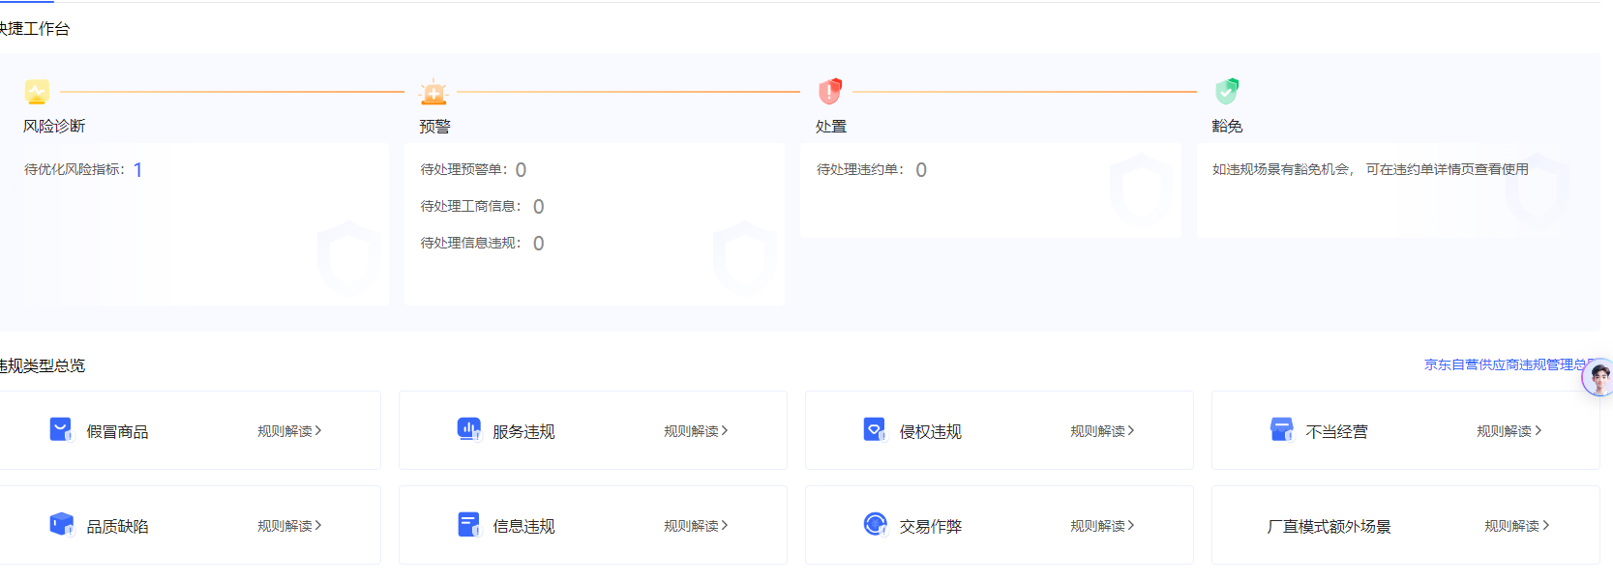Open the customer service avatar widget

coord(1598,378)
